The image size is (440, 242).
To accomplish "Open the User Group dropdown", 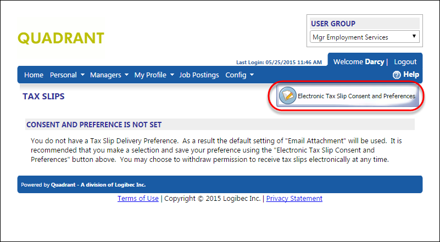I will coord(365,37).
